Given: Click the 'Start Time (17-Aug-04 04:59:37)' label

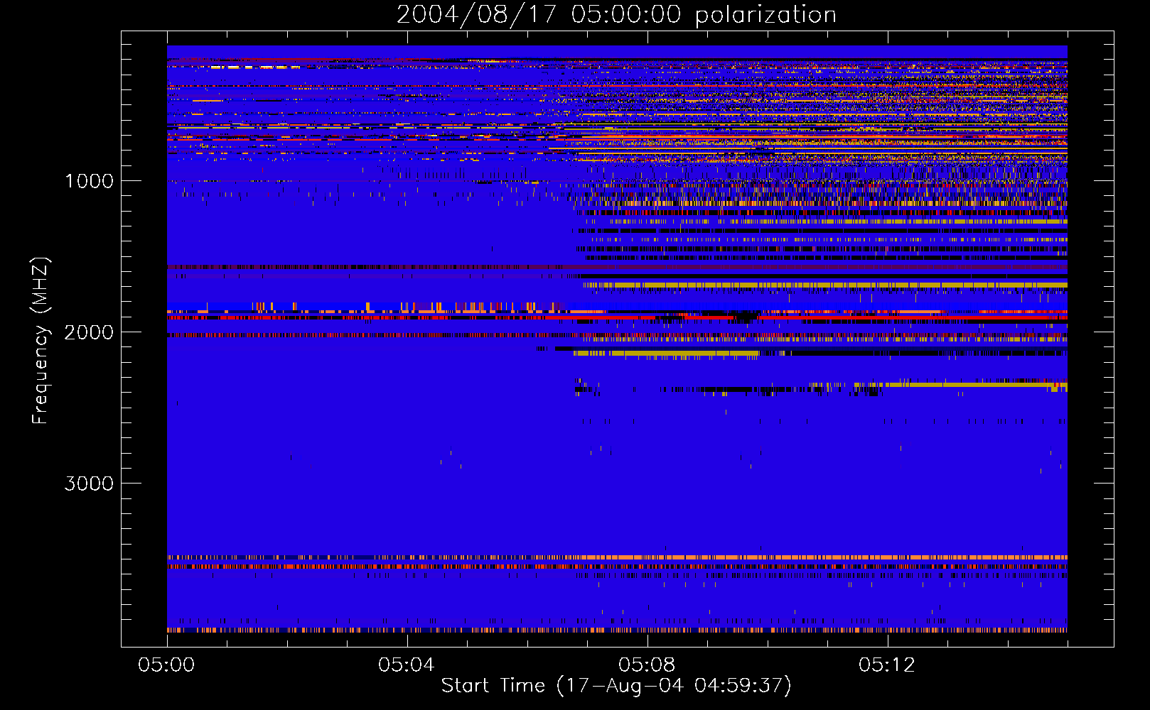Looking at the screenshot, I should [x=616, y=686].
